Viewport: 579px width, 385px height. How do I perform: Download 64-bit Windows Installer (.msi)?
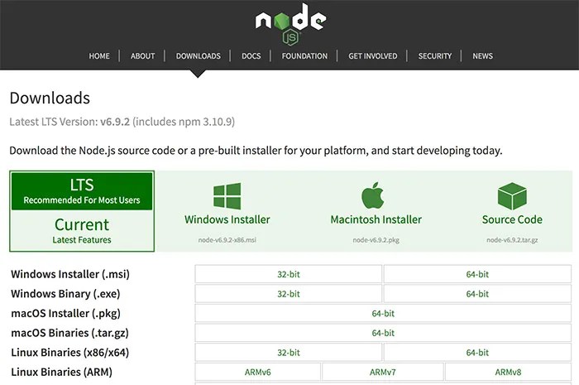tap(477, 274)
